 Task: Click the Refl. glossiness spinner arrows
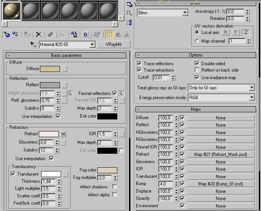(x=58, y=101)
